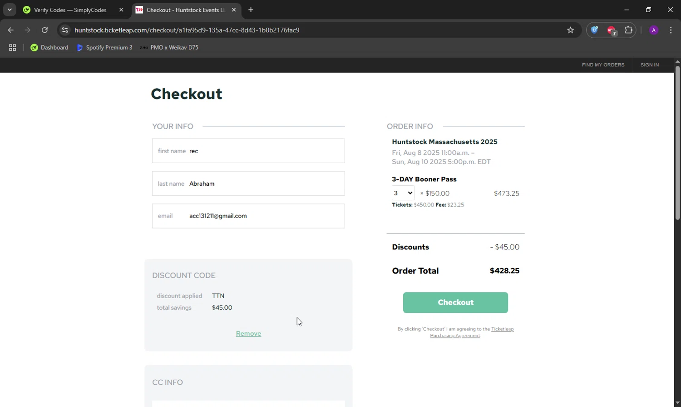This screenshot has width=681, height=407.
Task: Click SIGN IN in top bar
Action: tap(650, 65)
